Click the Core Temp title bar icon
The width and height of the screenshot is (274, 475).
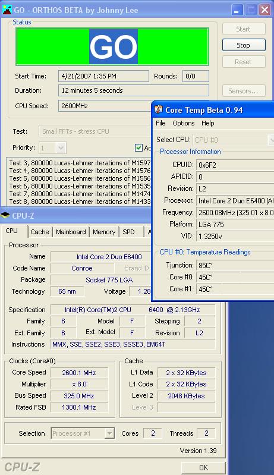point(159,109)
